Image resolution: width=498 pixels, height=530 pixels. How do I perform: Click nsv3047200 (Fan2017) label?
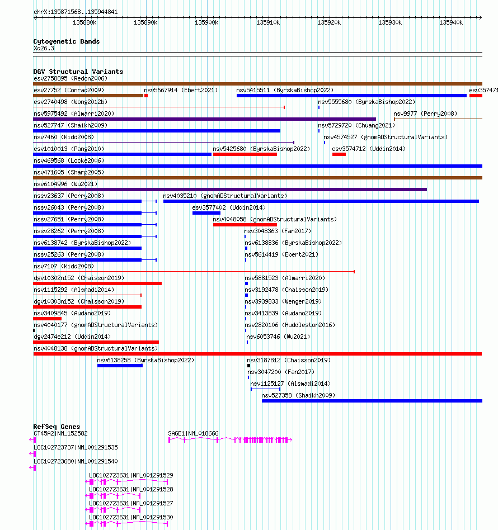(x=281, y=372)
